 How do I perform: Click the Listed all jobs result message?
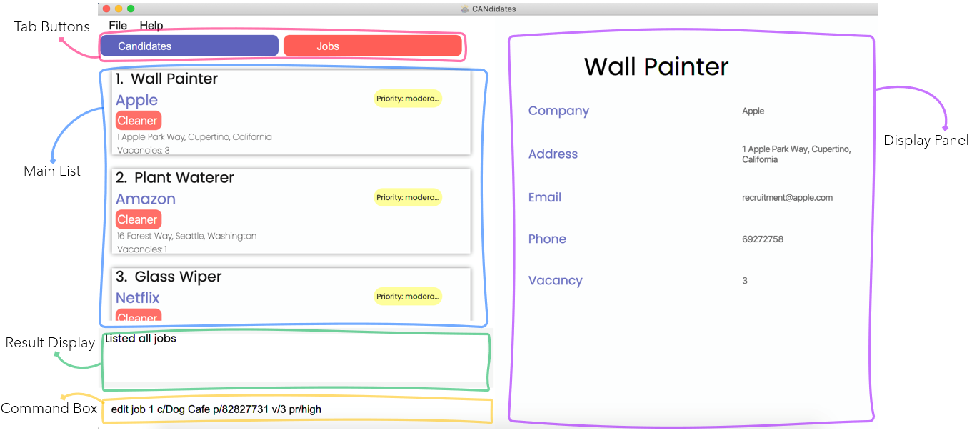pos(141,339)
